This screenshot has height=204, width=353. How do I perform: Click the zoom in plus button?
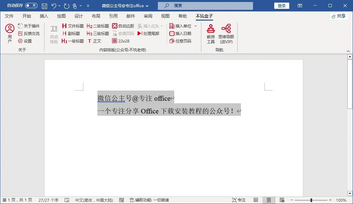coord(330,200)
